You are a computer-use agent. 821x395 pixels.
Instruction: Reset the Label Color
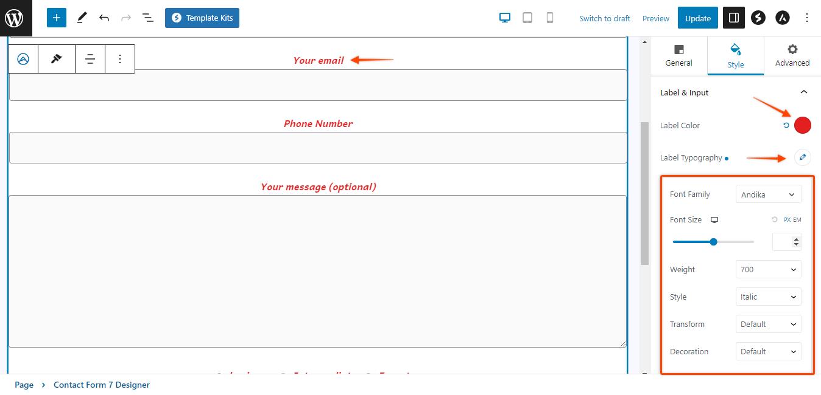tap(786, 125)
